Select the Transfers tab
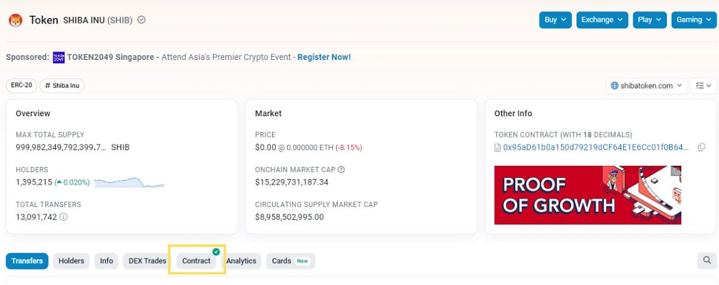This screenshot has width=719, height=285. click(27, 261)
